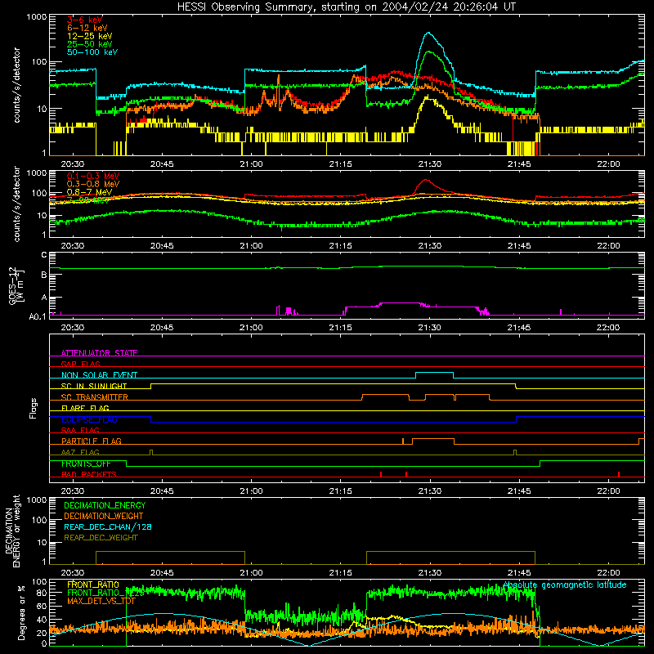Select the 6-12 keV legend label
The height and width of the screenshot is (654, 654).
click(x=87, y=28)
